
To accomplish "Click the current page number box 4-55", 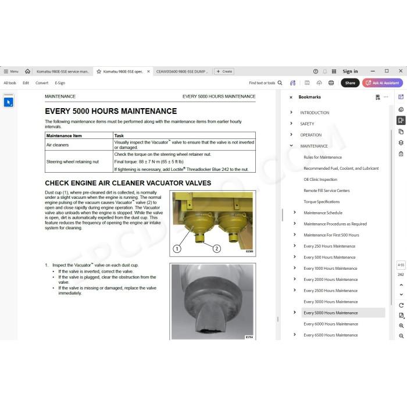I will click(x=401, y=265).
